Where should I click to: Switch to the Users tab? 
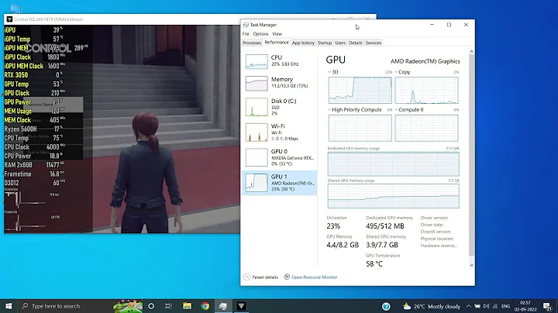click(x=340, y=43)
